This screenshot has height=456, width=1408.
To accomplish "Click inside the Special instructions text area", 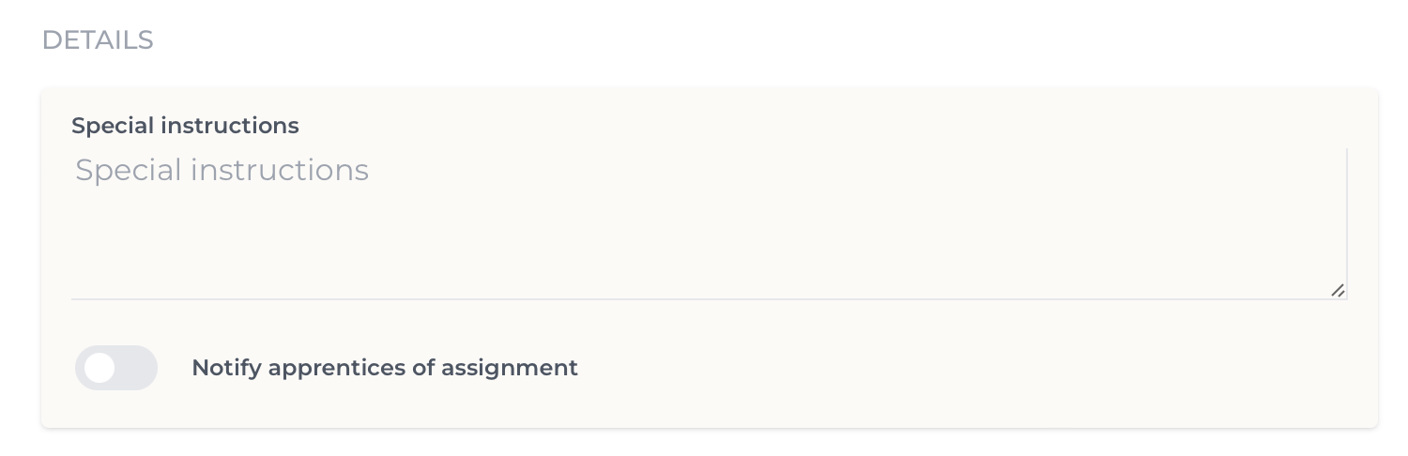I will click(x=710, y=223).
